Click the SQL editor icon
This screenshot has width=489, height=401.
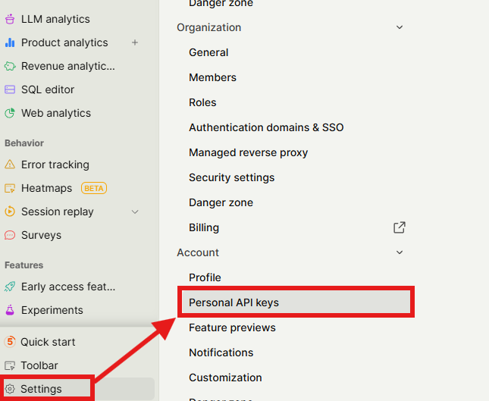coord(10,89)
